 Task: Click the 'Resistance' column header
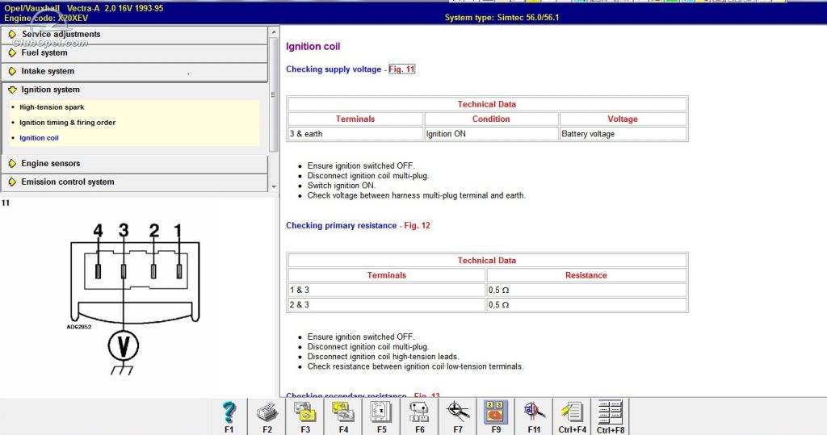pos(586,275)
